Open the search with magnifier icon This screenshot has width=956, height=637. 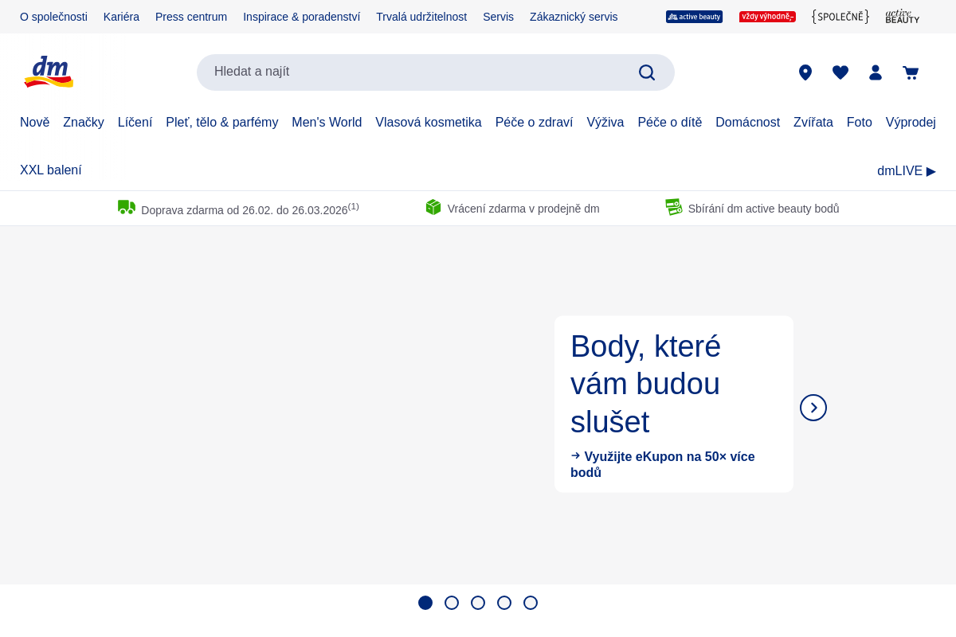coord(646,72)
